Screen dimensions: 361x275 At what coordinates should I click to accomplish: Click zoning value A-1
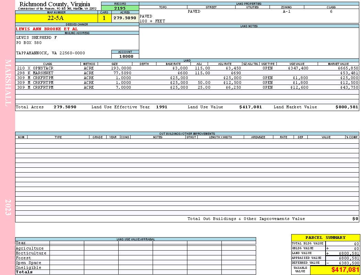pos(286,11)
